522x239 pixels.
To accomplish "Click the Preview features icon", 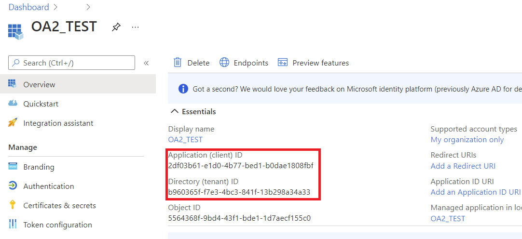I will click(x=283, y=63).
